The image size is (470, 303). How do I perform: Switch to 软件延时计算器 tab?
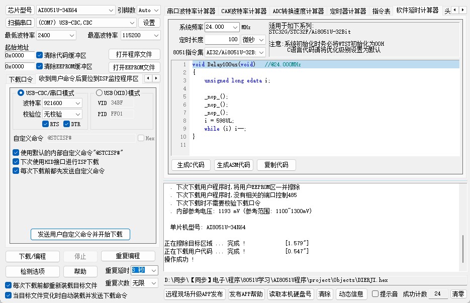click(x=417, y=10)
